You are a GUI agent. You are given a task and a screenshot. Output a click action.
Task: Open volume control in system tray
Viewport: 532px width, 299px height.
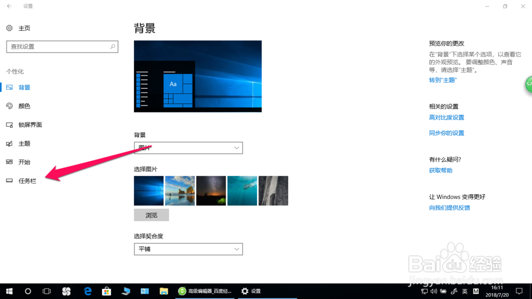(434, 291)
